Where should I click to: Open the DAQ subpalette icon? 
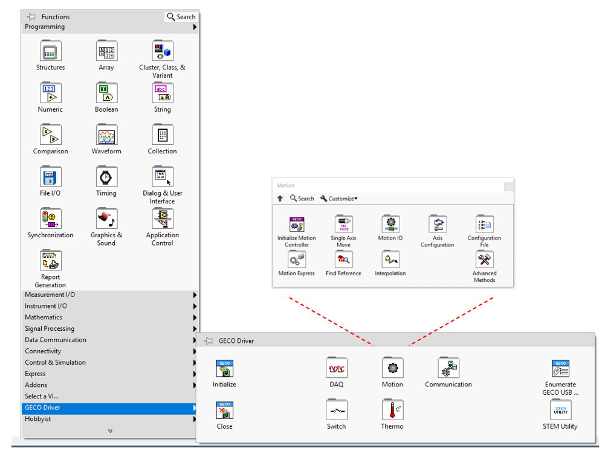pyautogui.click(x=336, y=369)
